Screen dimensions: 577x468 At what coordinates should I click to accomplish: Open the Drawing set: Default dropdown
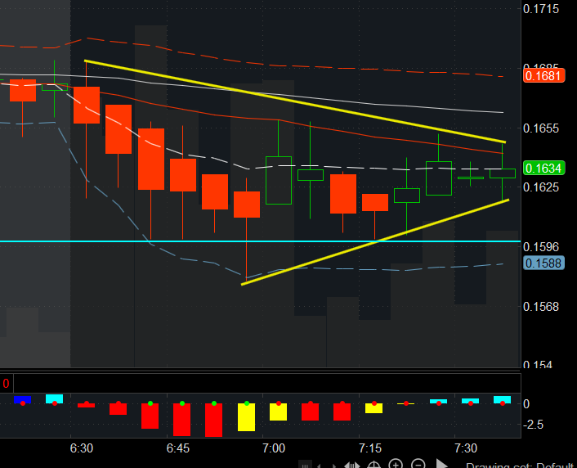[520, 465]
